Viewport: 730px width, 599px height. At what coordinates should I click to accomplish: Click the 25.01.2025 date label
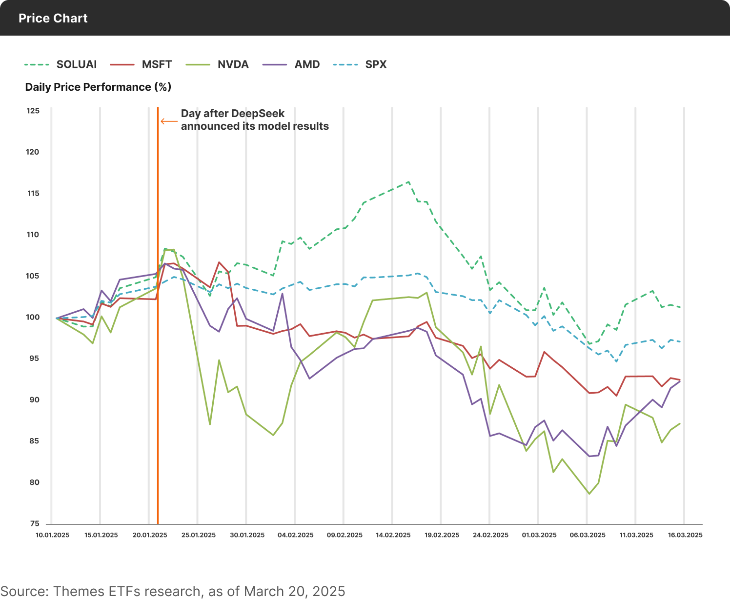pos(199,535)
